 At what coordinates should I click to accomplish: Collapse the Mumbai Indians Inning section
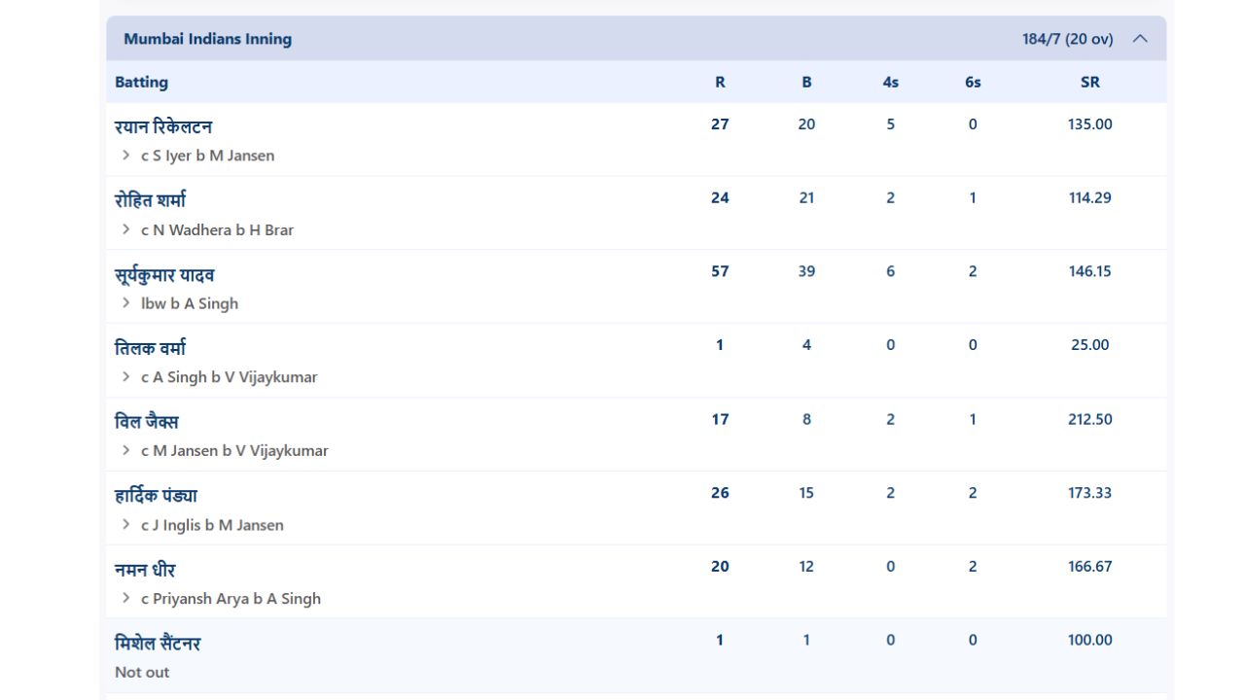coord(1140,39)
